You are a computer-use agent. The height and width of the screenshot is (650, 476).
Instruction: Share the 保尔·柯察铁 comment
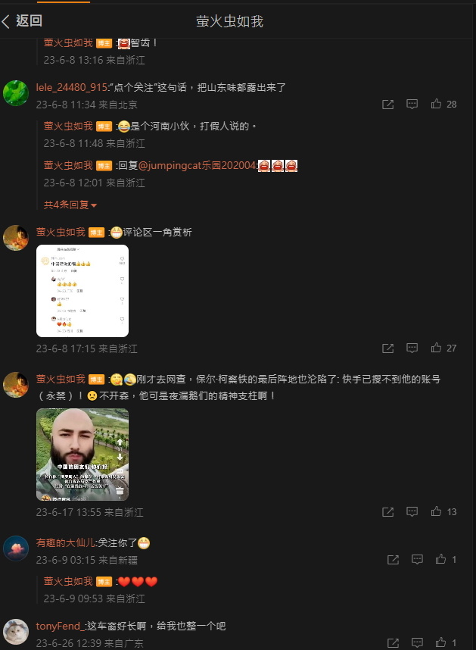coord(387,511)
